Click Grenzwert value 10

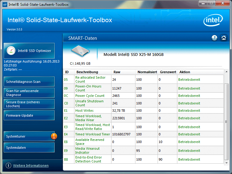click(x=160, y=142)
